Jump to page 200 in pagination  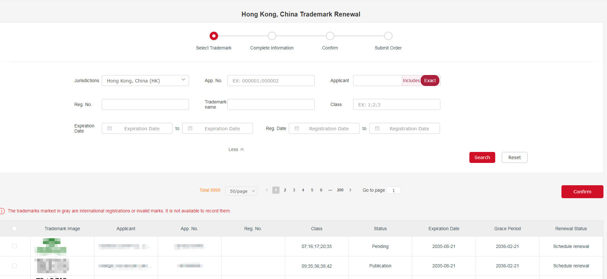340,190
